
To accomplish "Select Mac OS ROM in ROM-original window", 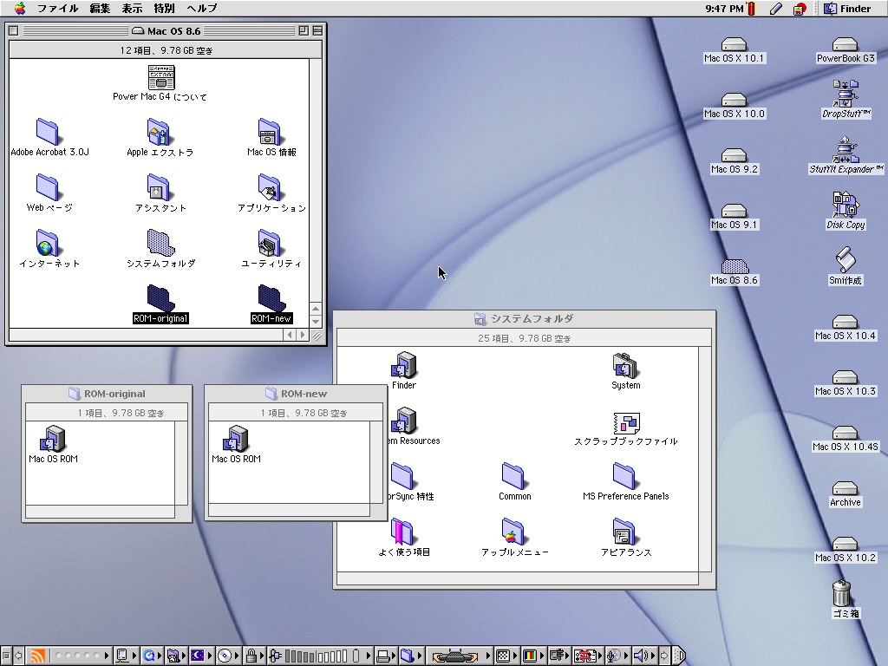I will point(53,439).
